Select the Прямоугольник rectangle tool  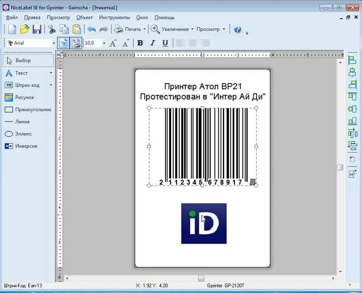tap(28, 109)
